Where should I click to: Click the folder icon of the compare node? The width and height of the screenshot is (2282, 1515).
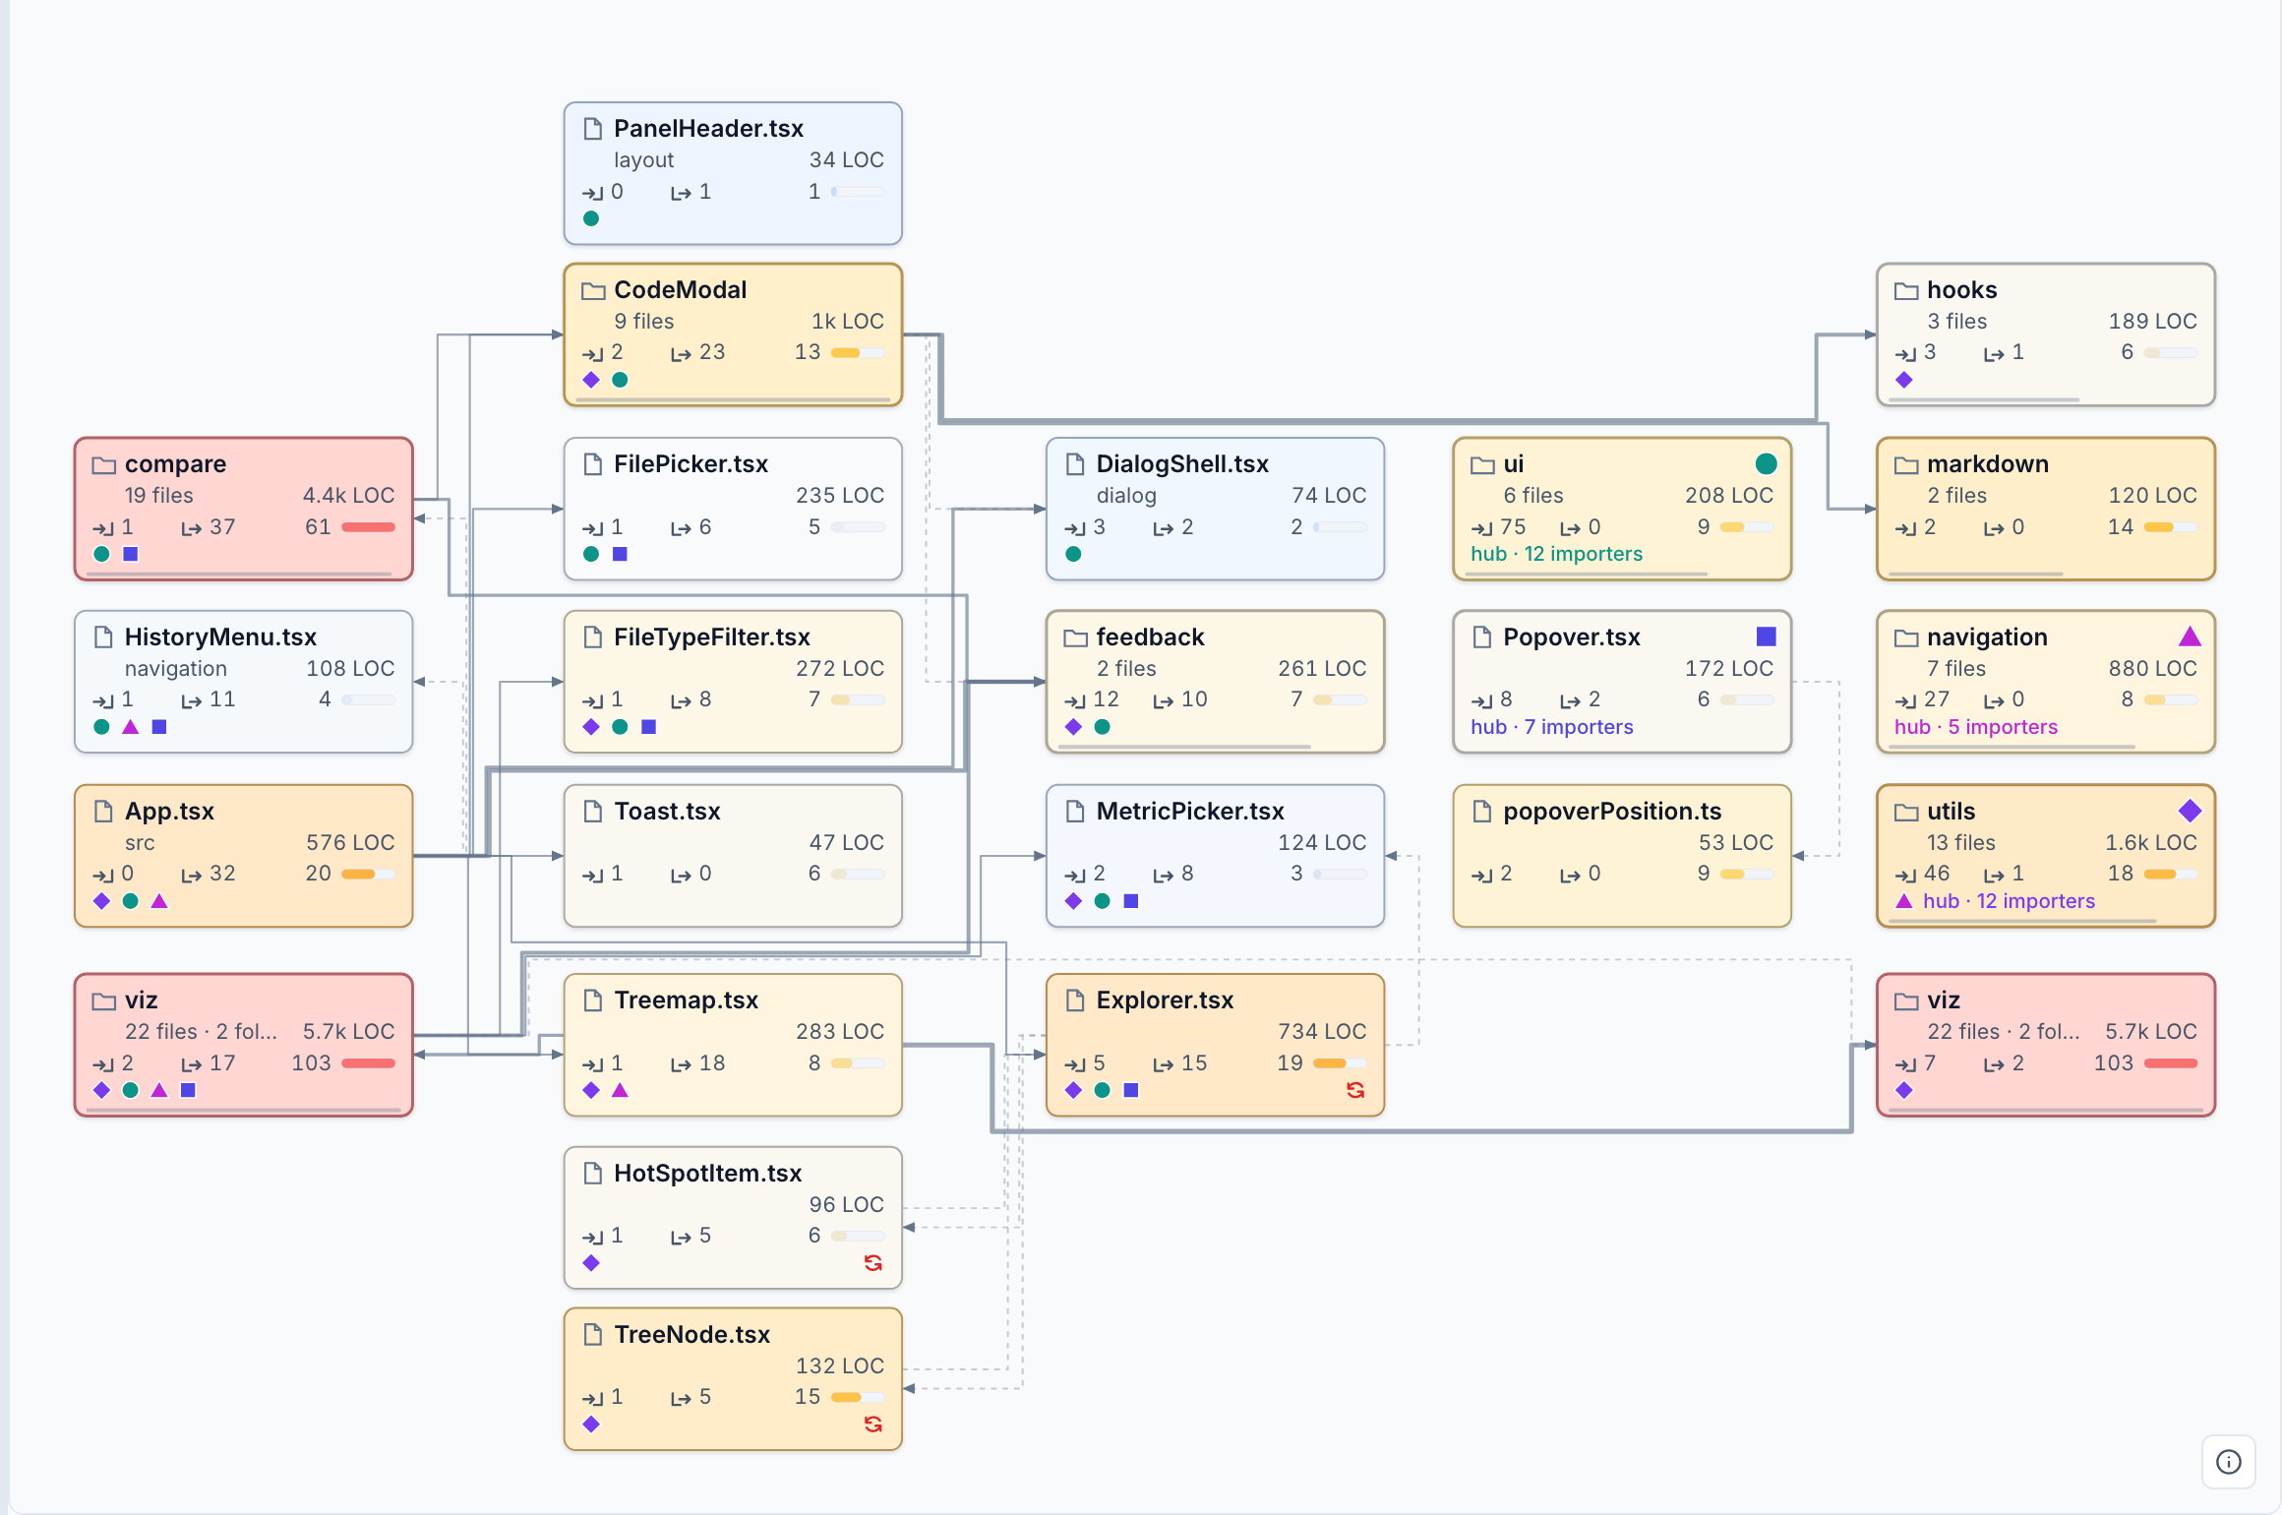point(104,464)
